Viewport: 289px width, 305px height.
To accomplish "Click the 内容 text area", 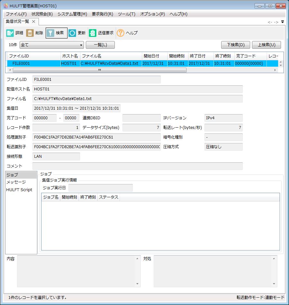I will 79,271.
